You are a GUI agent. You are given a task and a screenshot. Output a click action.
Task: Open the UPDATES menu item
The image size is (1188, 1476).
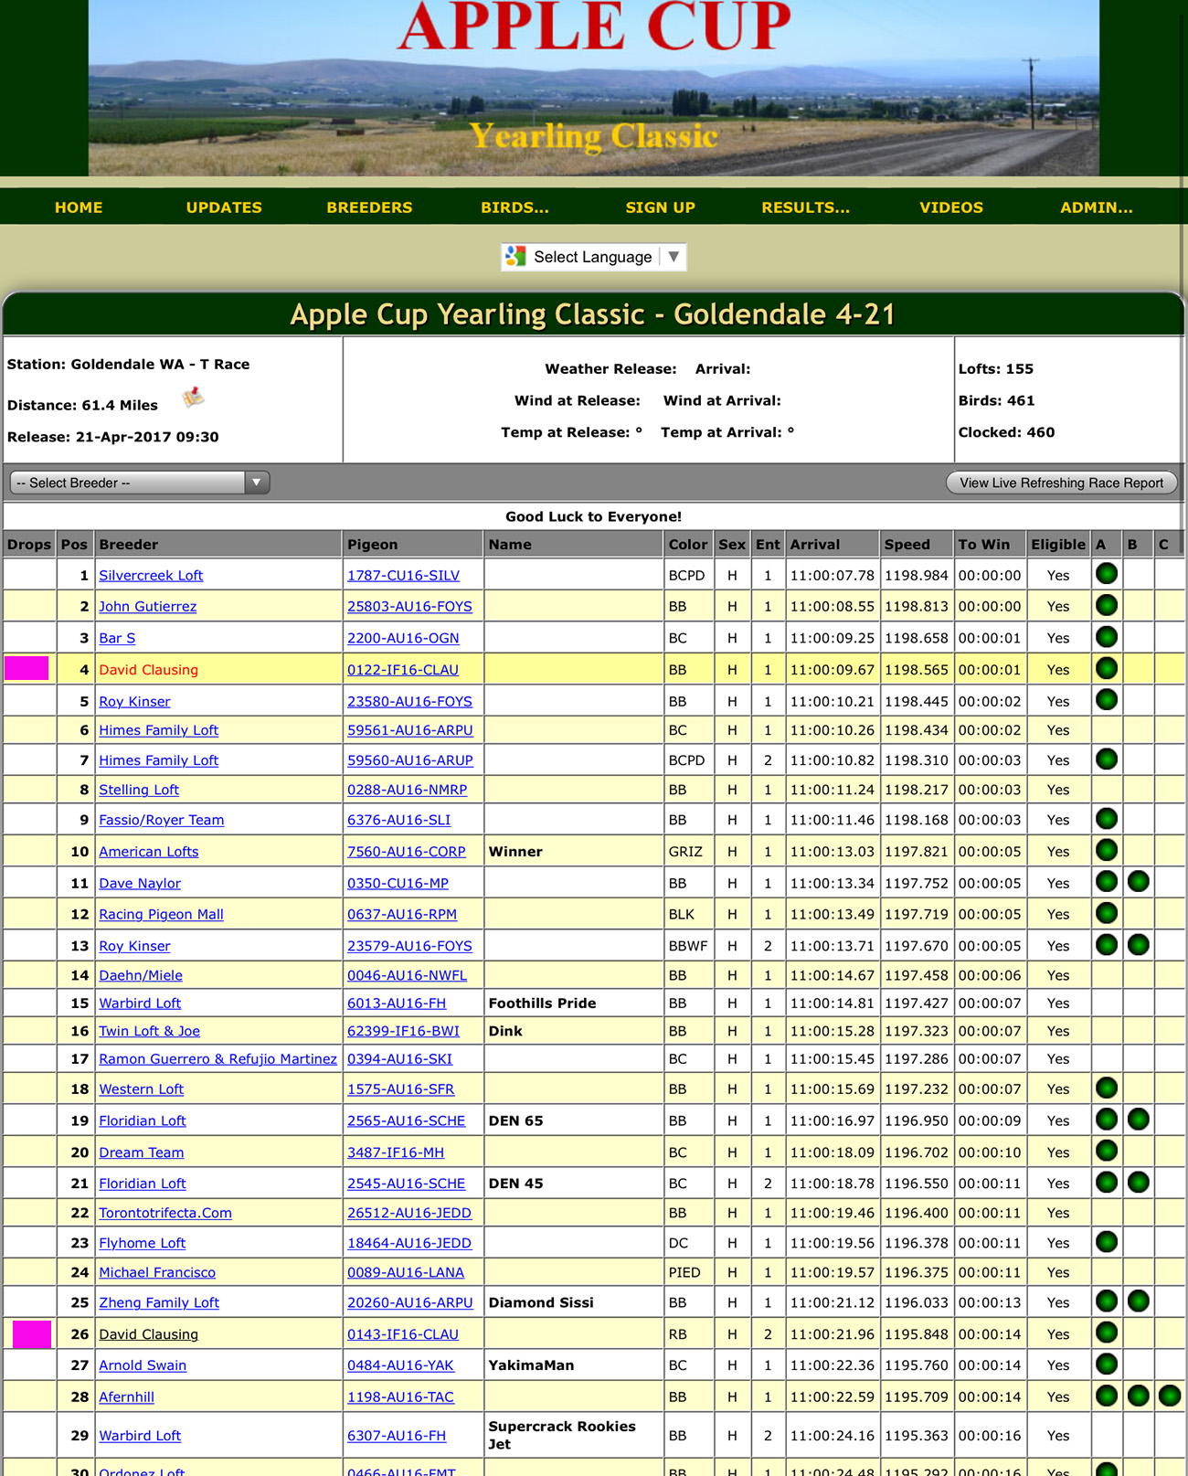click(x=224, y=207)
